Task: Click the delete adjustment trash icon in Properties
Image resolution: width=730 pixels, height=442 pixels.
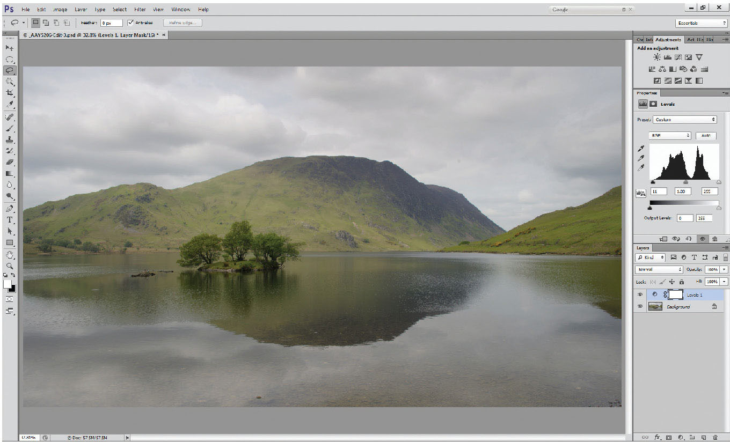Action: pos(715,239)
